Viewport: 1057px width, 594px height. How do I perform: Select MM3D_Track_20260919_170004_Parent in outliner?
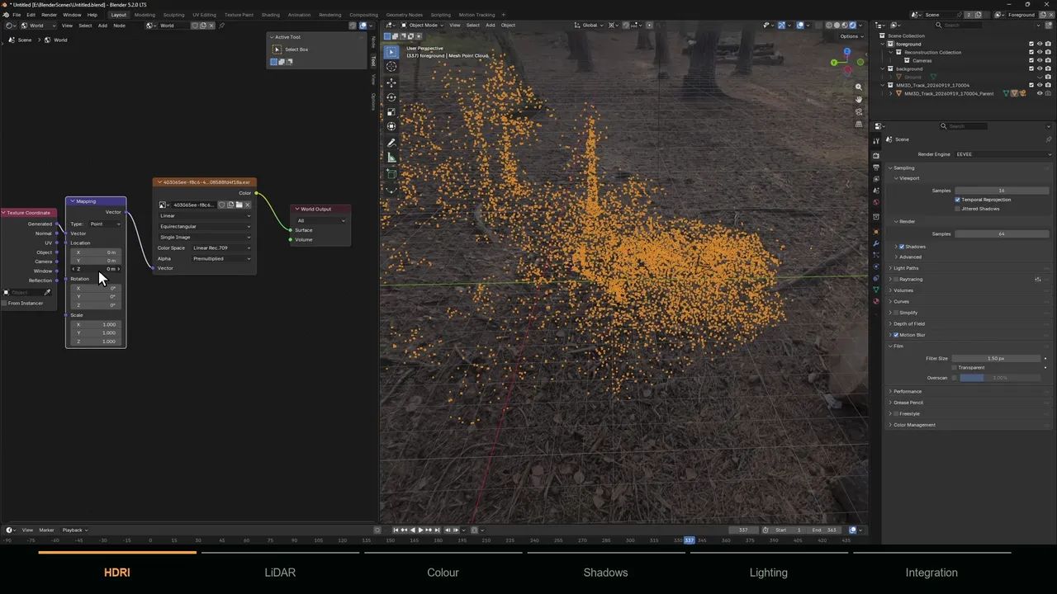(949, 93)
